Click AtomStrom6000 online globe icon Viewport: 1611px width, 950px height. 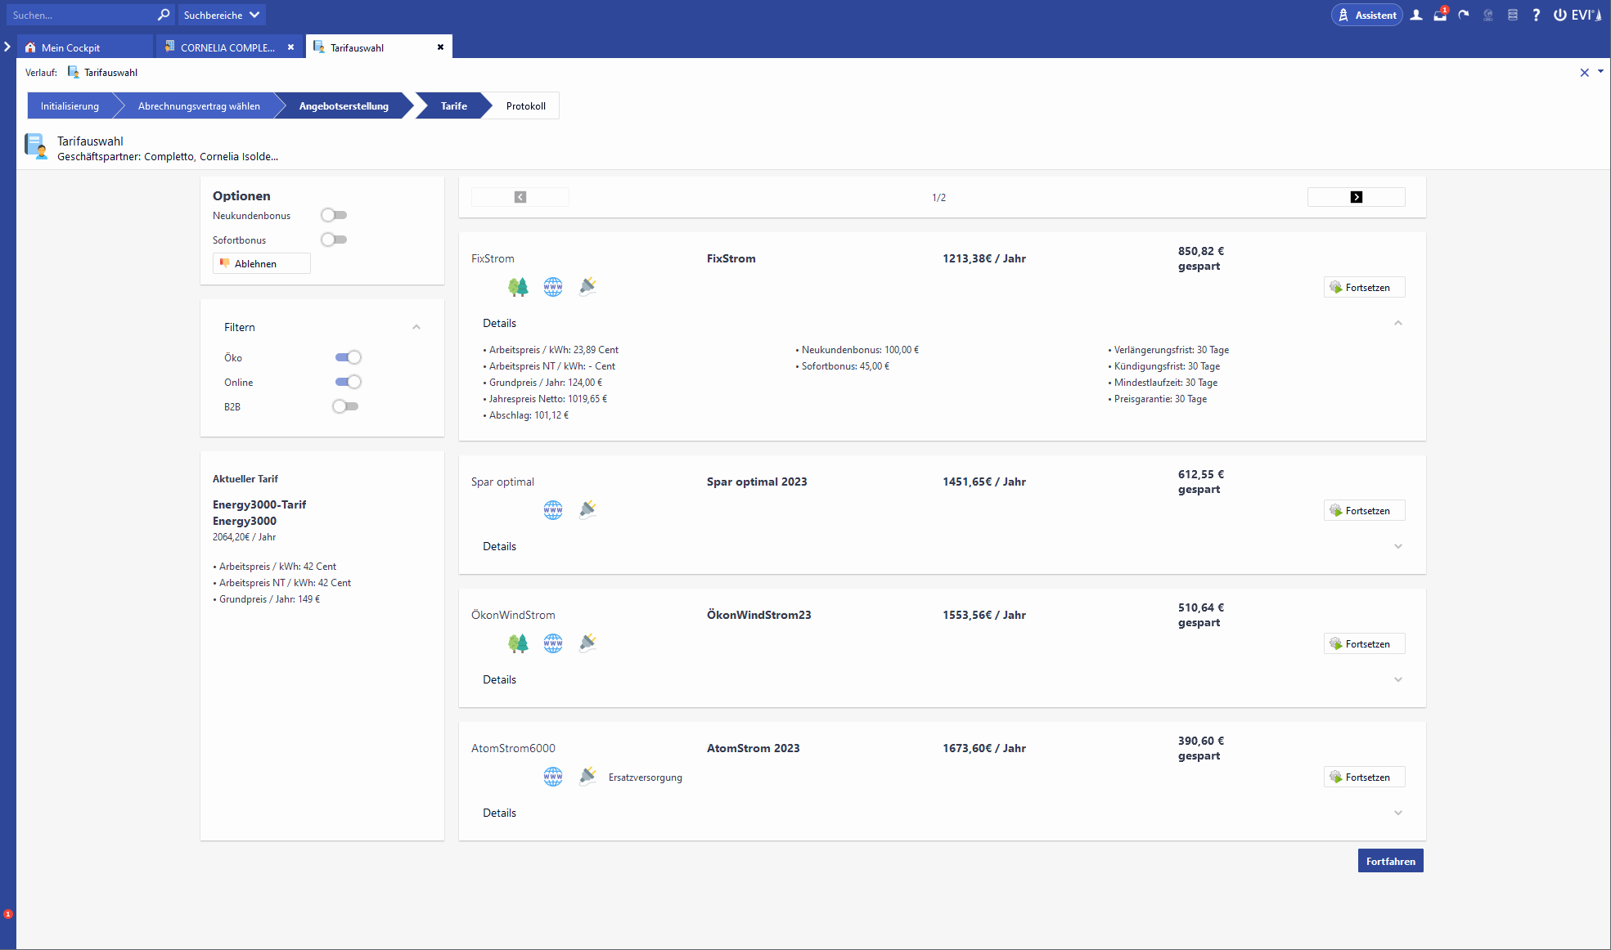tap(553, 777)
